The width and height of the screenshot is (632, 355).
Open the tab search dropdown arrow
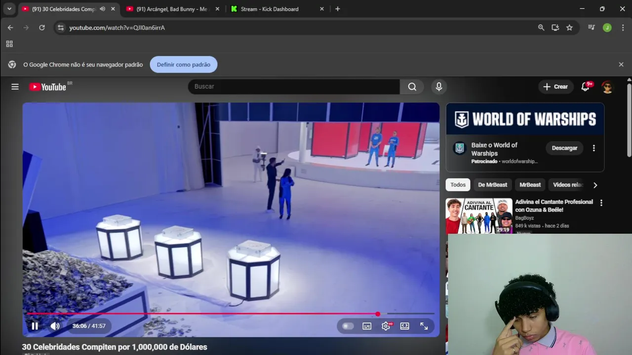(x=9, y=9)
